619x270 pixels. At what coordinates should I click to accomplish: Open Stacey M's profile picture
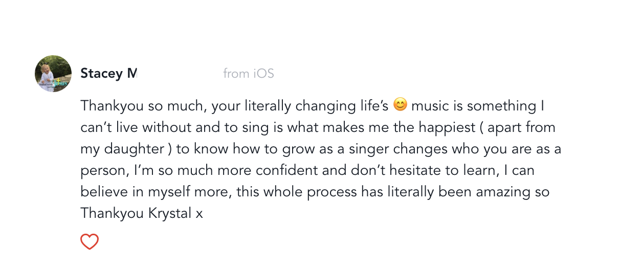point(53,74)
